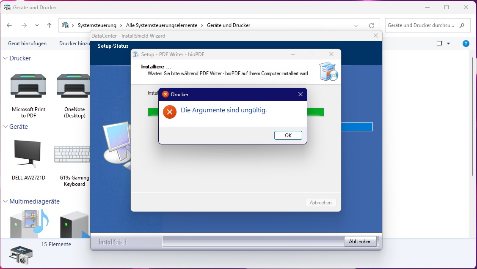
Task: Click the Geräte group heading
Action: [x=19, y=127]
